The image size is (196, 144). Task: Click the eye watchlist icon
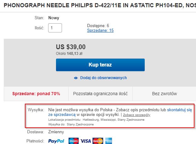[76, 78]
